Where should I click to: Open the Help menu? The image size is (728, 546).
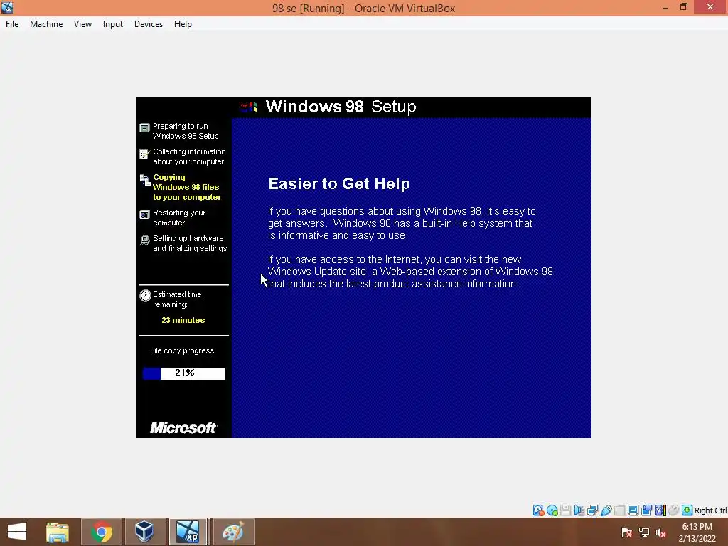(x=183, y=24)
